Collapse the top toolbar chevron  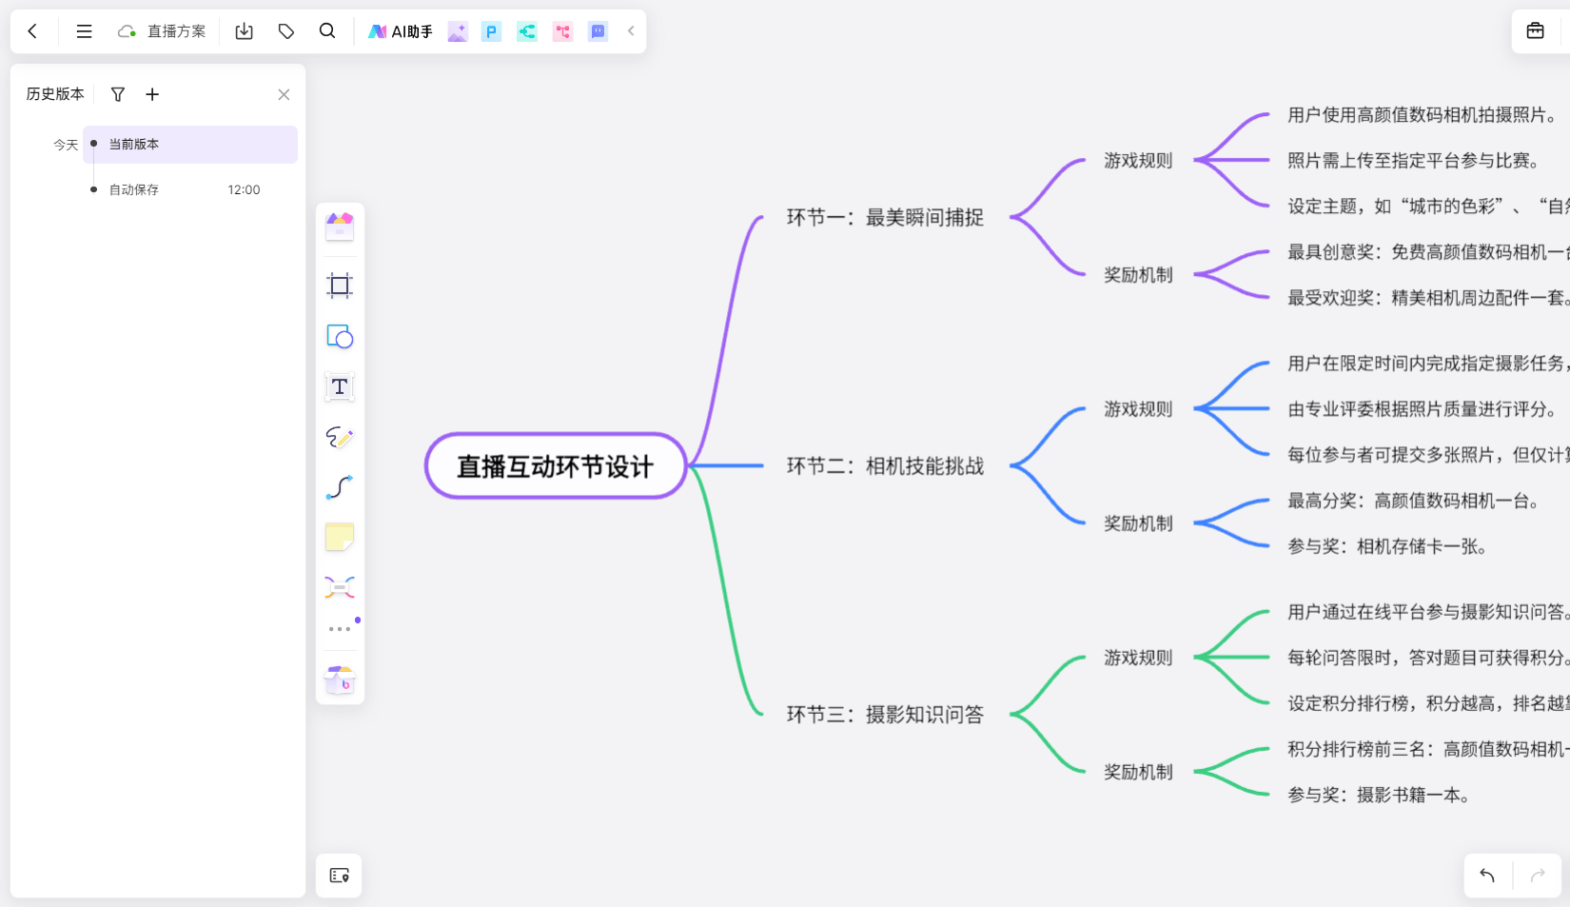click(x=631, y=31)
